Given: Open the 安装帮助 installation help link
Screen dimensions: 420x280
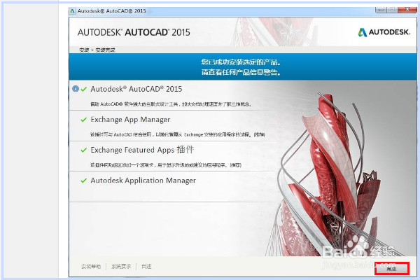Looking at the screenshot, I should click(91, 266).
